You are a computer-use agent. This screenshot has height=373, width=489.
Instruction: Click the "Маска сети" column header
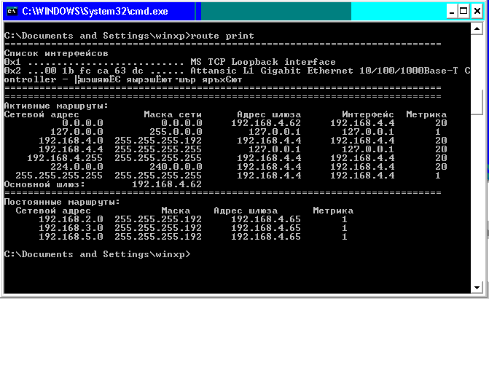(x=173, y=114)
